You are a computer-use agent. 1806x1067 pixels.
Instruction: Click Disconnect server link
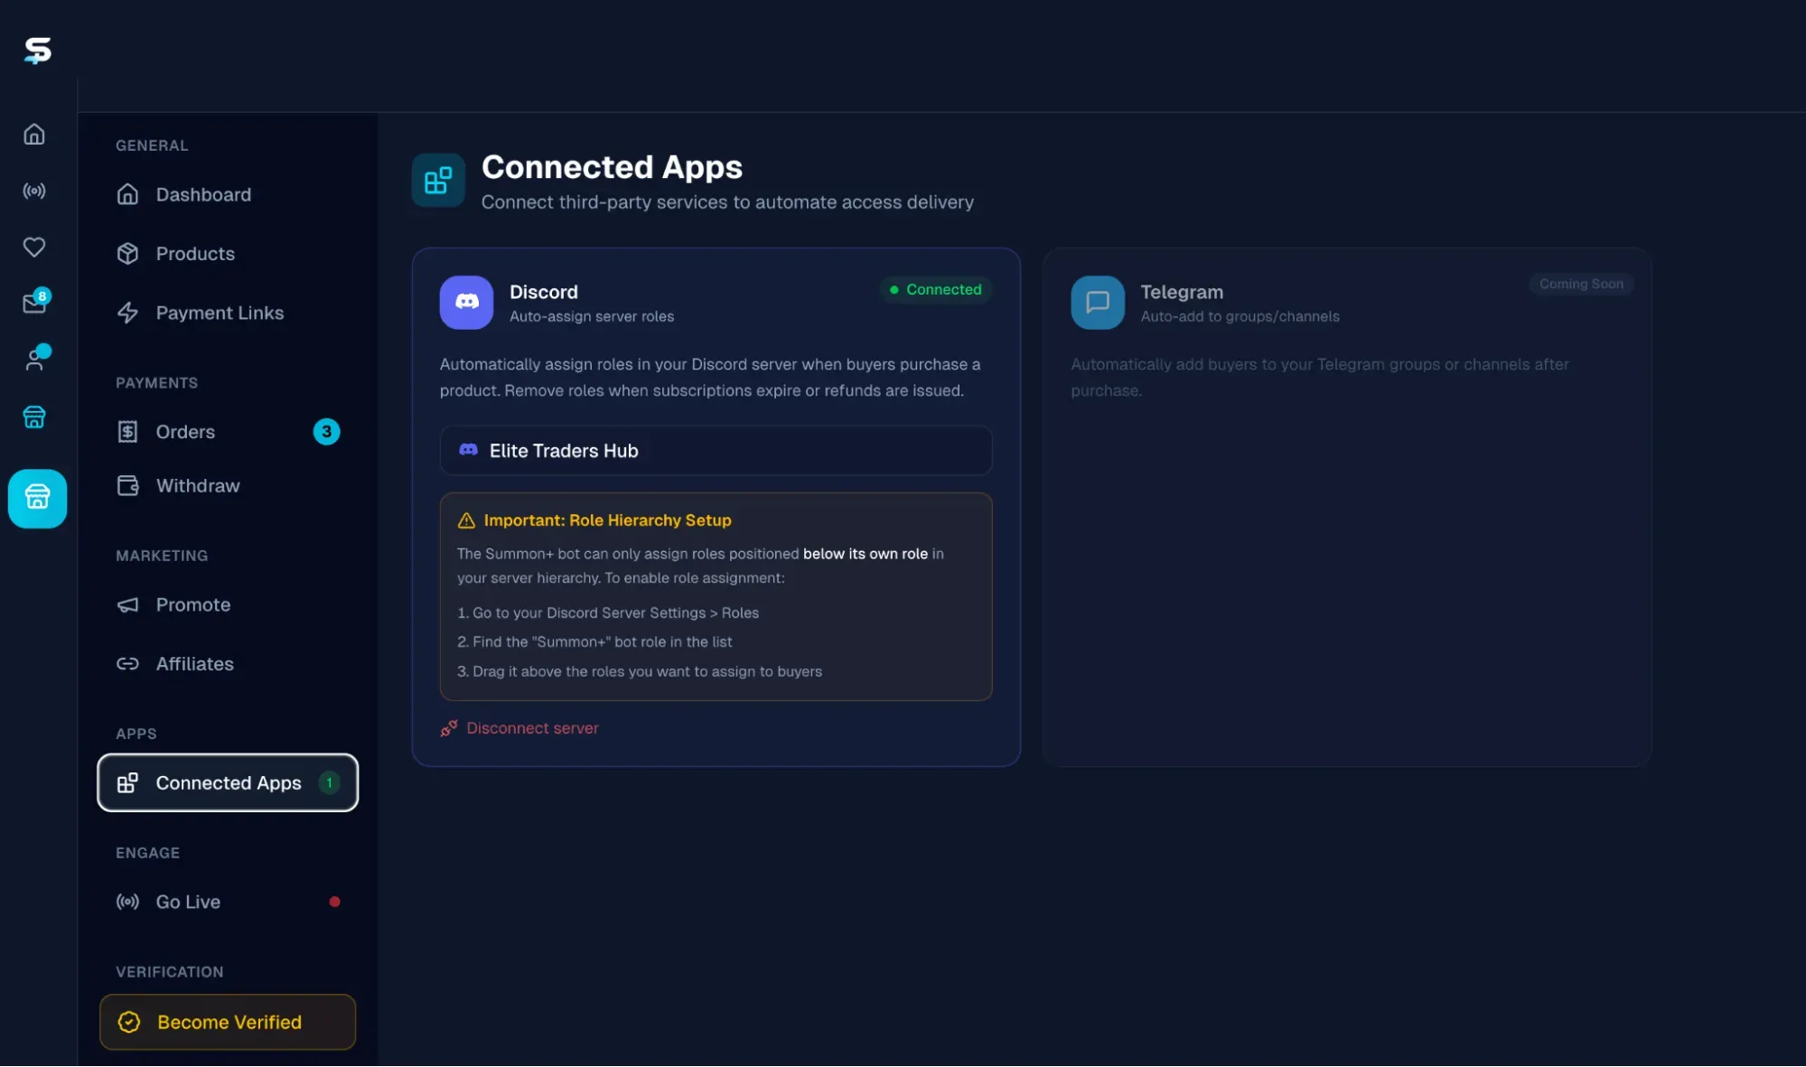click(531, 728)
